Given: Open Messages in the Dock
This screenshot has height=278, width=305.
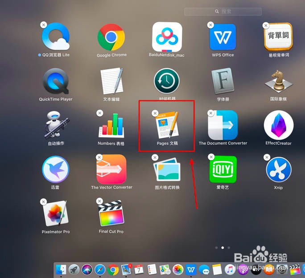Looking at the screenshot, I should [x=204, y=270].
